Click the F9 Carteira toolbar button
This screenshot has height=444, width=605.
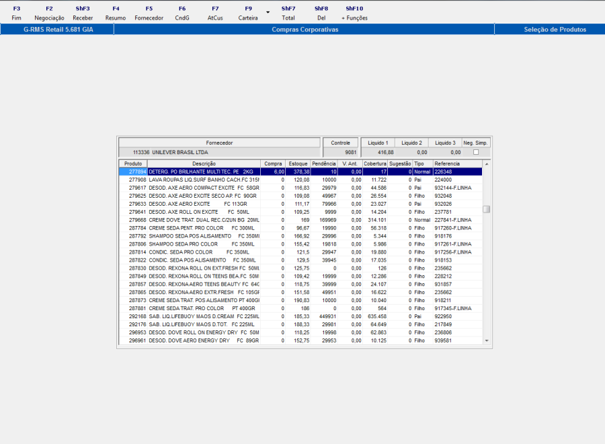coord(248,13)
